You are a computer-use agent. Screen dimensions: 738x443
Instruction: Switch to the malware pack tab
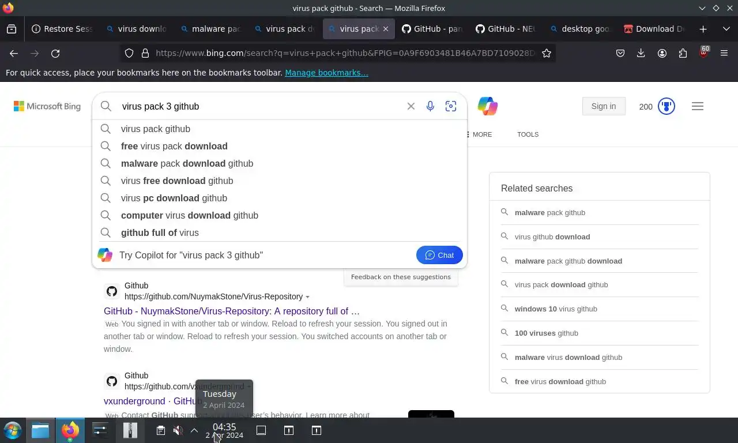click(210, 29)
